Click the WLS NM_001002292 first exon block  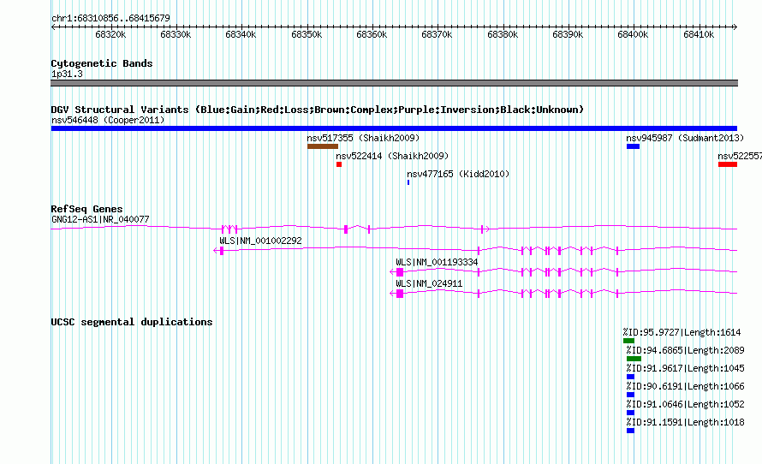click(222, 251)
